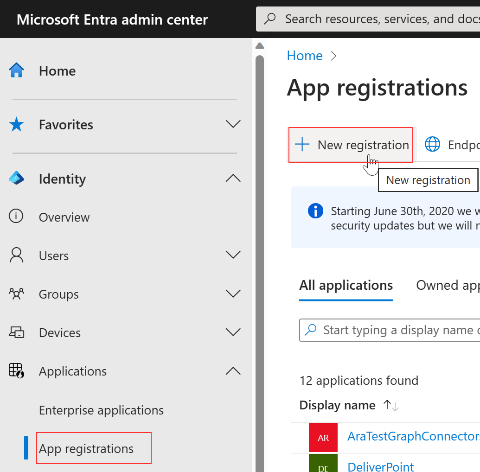
Task: Click the Home icon in the sidebar
Action: pyautogui.click(x=18, y=70)
